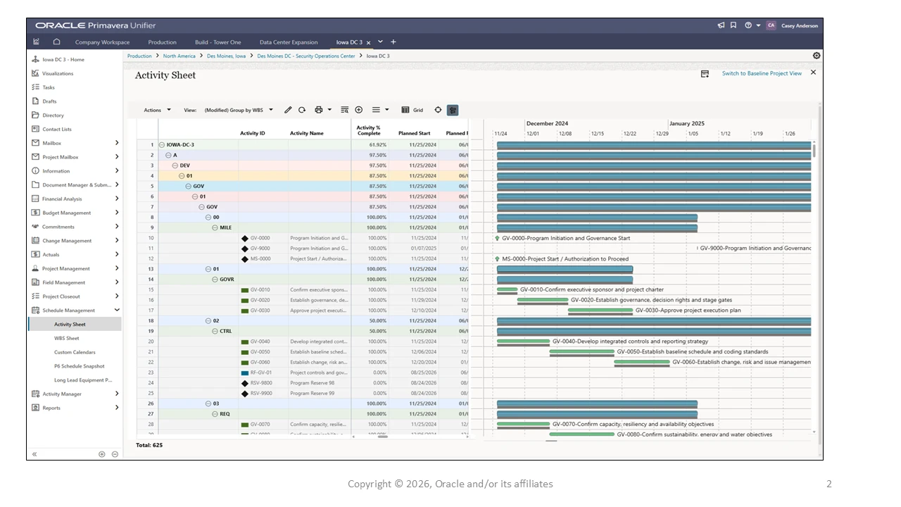
Task: Close the Iowa DC 3 tab
Action: pos(368,42)
